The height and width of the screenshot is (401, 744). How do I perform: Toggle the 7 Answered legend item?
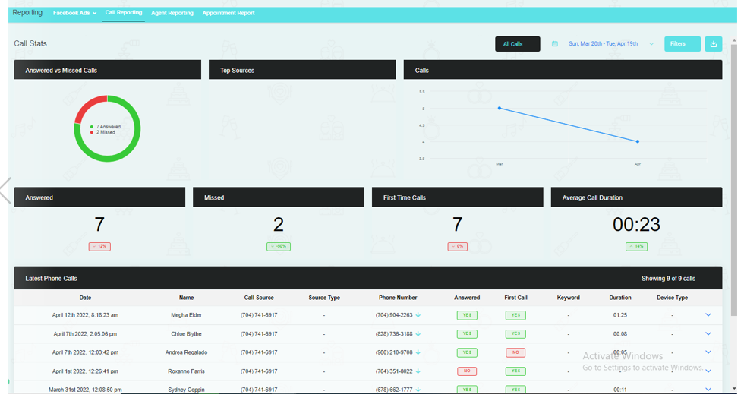106,127
